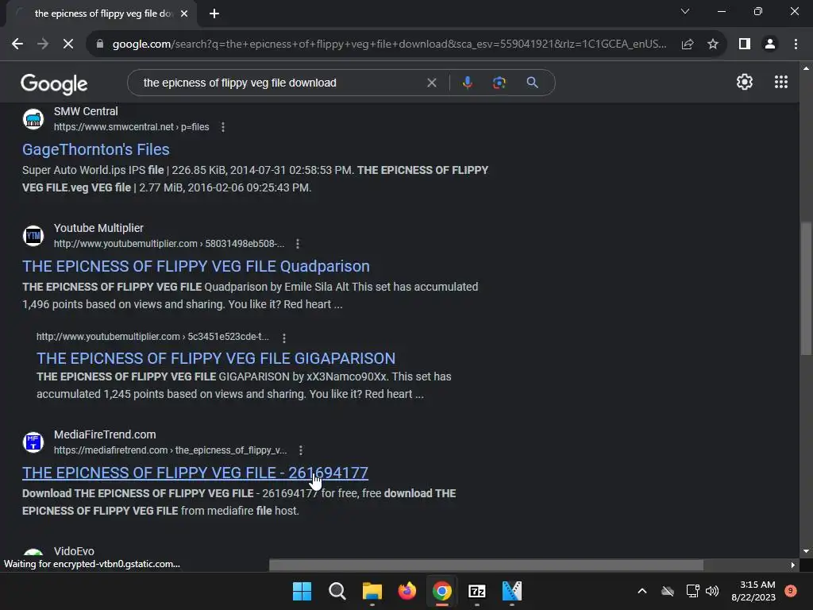Viewport: 813px width, 610px height.
Task: Clear the search query text
Action: tap(431, 83)
